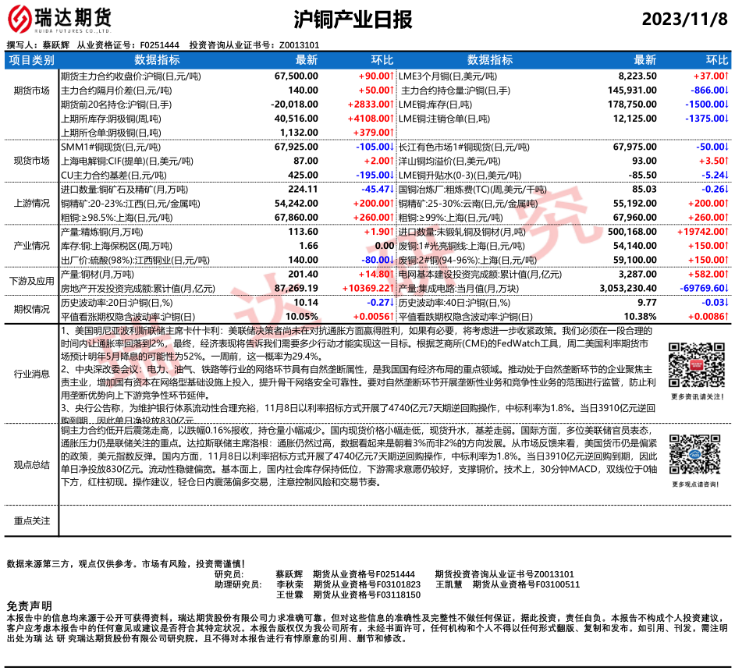Click the 行业消息 section label
This screenshot has width=735, height=671.
point(31,373)
